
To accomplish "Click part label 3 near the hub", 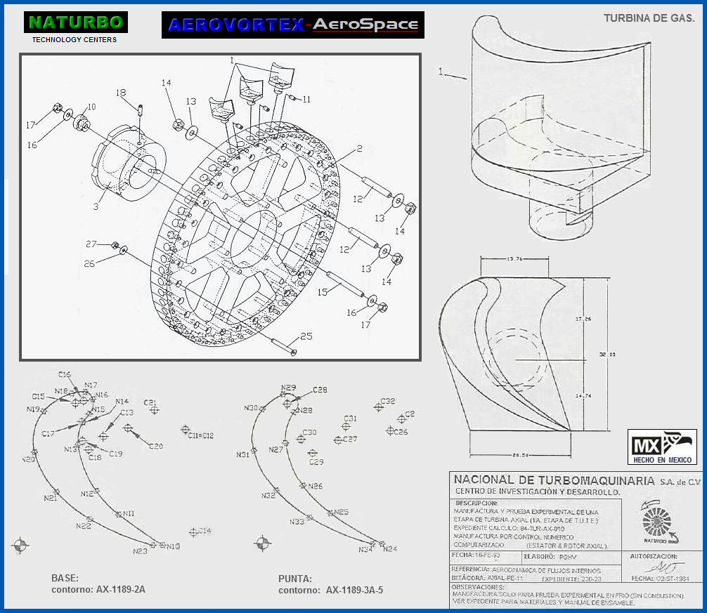I will pyautogui.click(x=96, y=206).
